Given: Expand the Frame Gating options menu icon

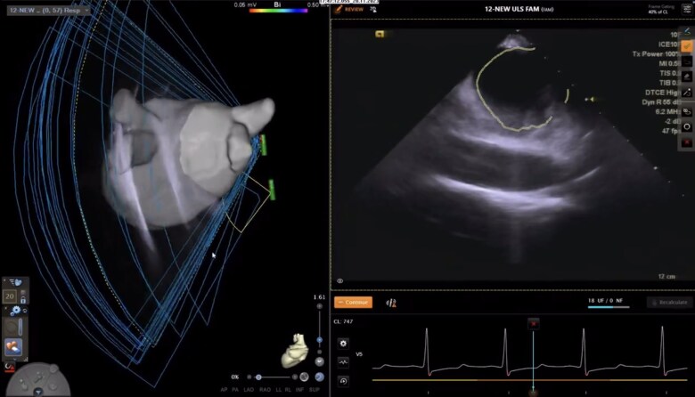Looking at the screenshot, I should coord(687,8).
